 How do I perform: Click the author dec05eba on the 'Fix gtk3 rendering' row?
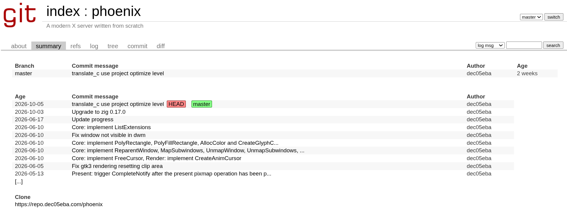(x=479, y=166)
